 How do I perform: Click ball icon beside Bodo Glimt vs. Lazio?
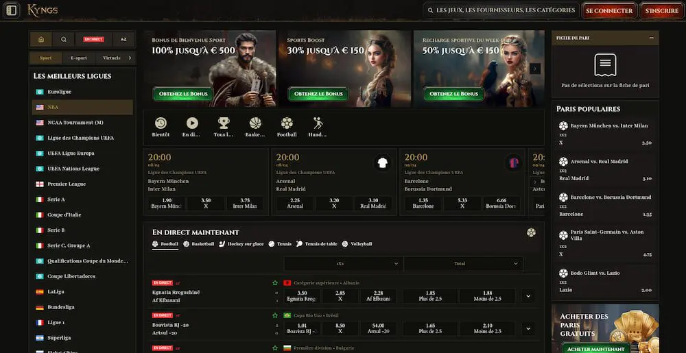563,273
